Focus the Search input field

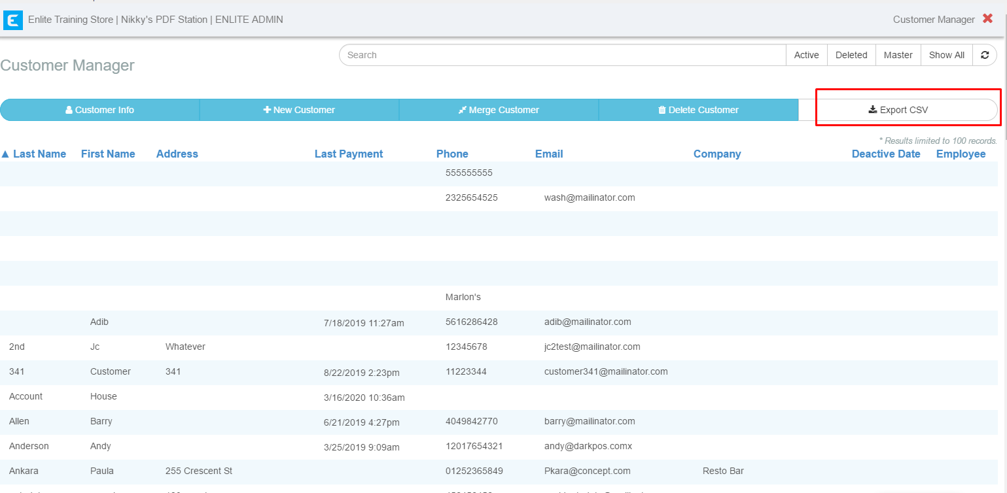coord(562,55)
